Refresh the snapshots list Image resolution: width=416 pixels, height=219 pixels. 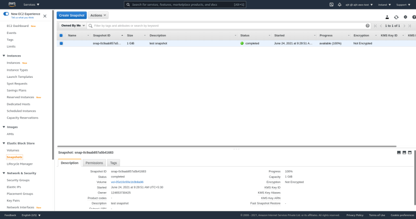coord(396,17)
